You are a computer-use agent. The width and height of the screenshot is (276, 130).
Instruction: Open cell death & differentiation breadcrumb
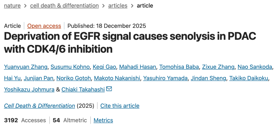pyautogui.click(x=64, y=5)
